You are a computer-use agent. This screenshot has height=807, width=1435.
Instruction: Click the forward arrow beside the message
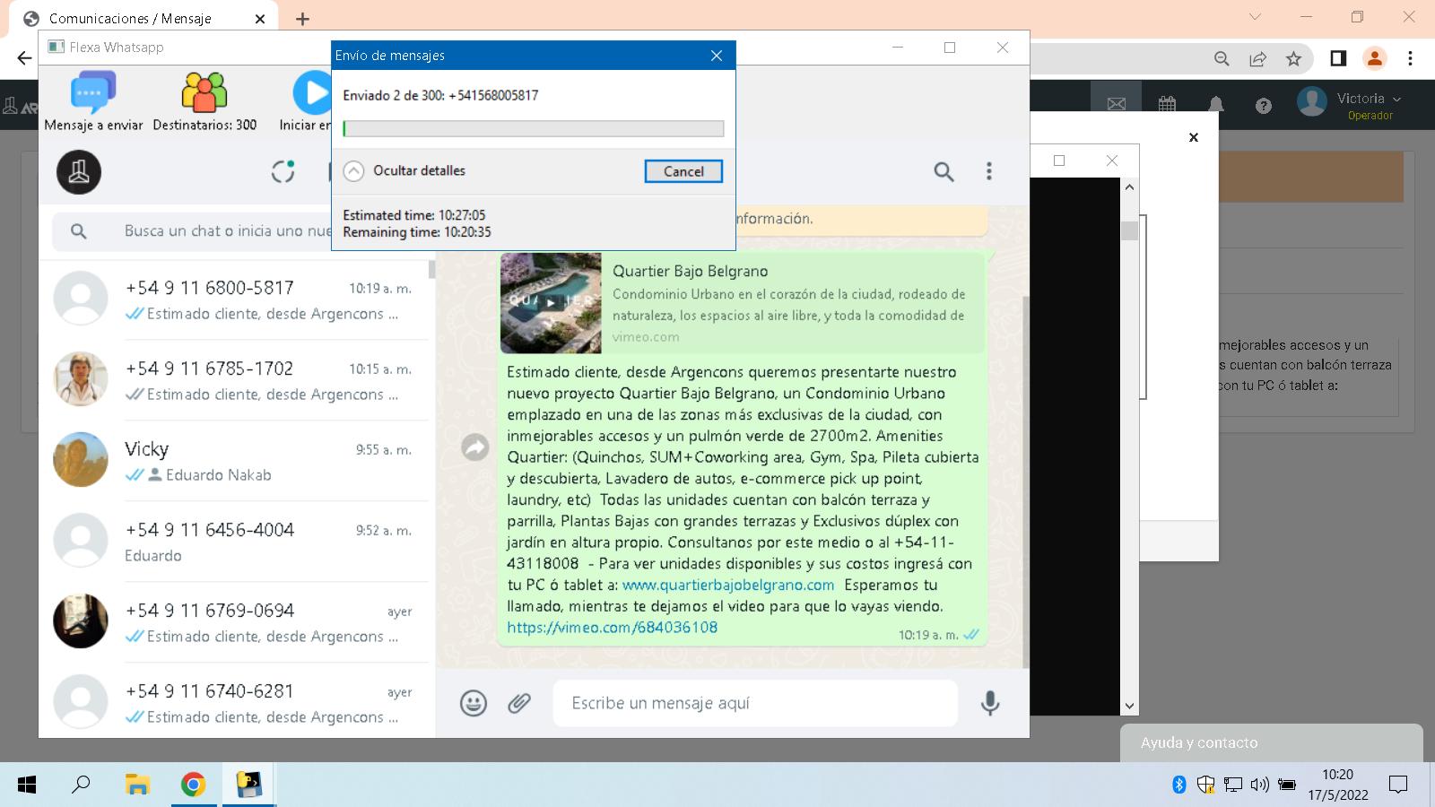[x=474, y=447]
